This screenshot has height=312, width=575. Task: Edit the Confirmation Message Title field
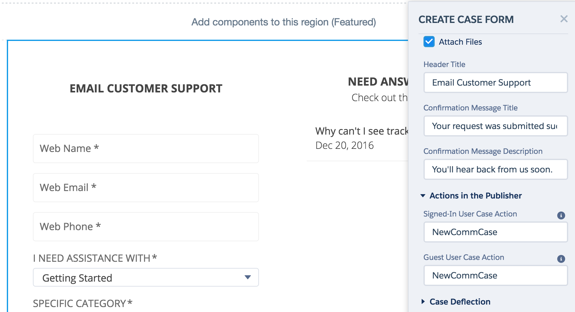coord(496,126)
